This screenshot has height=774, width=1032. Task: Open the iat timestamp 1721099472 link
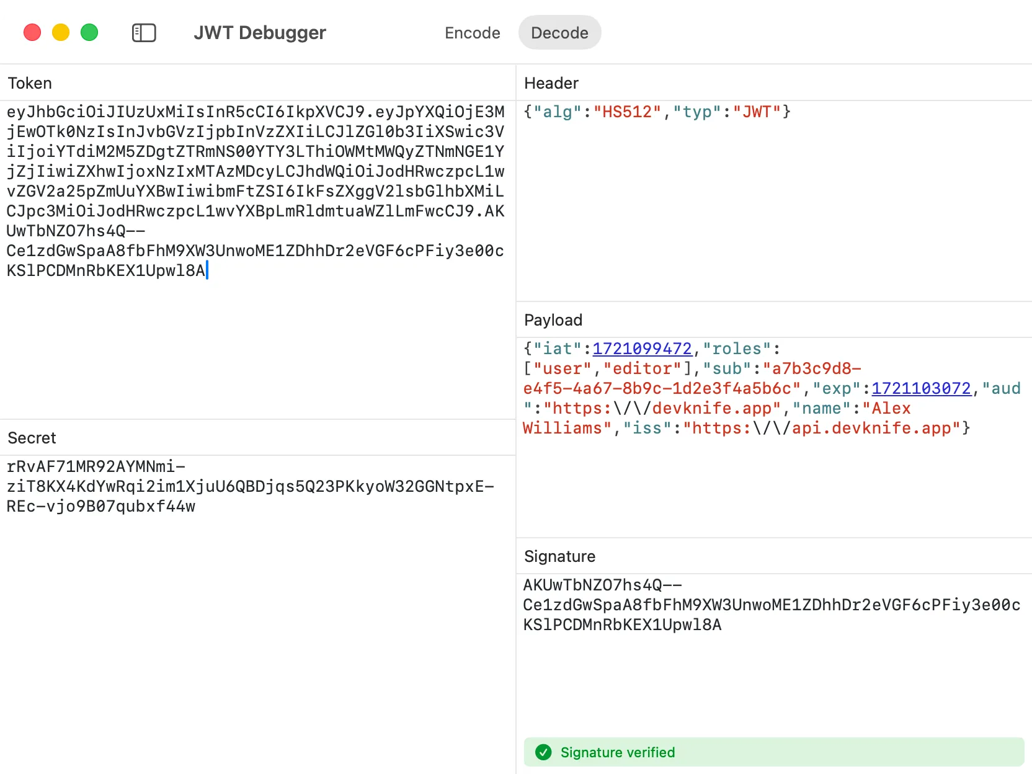coord(642,349)
